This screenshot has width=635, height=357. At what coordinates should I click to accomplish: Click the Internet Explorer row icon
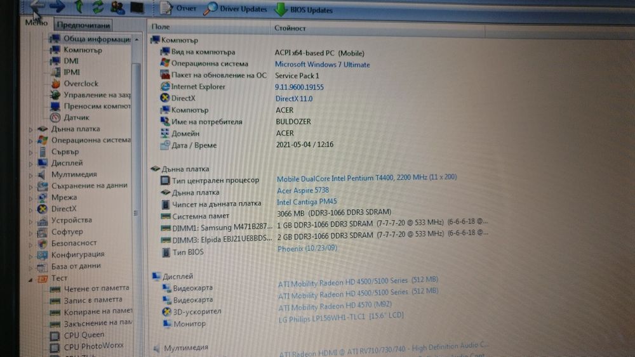pyautogui.click(x=165, y=86)
